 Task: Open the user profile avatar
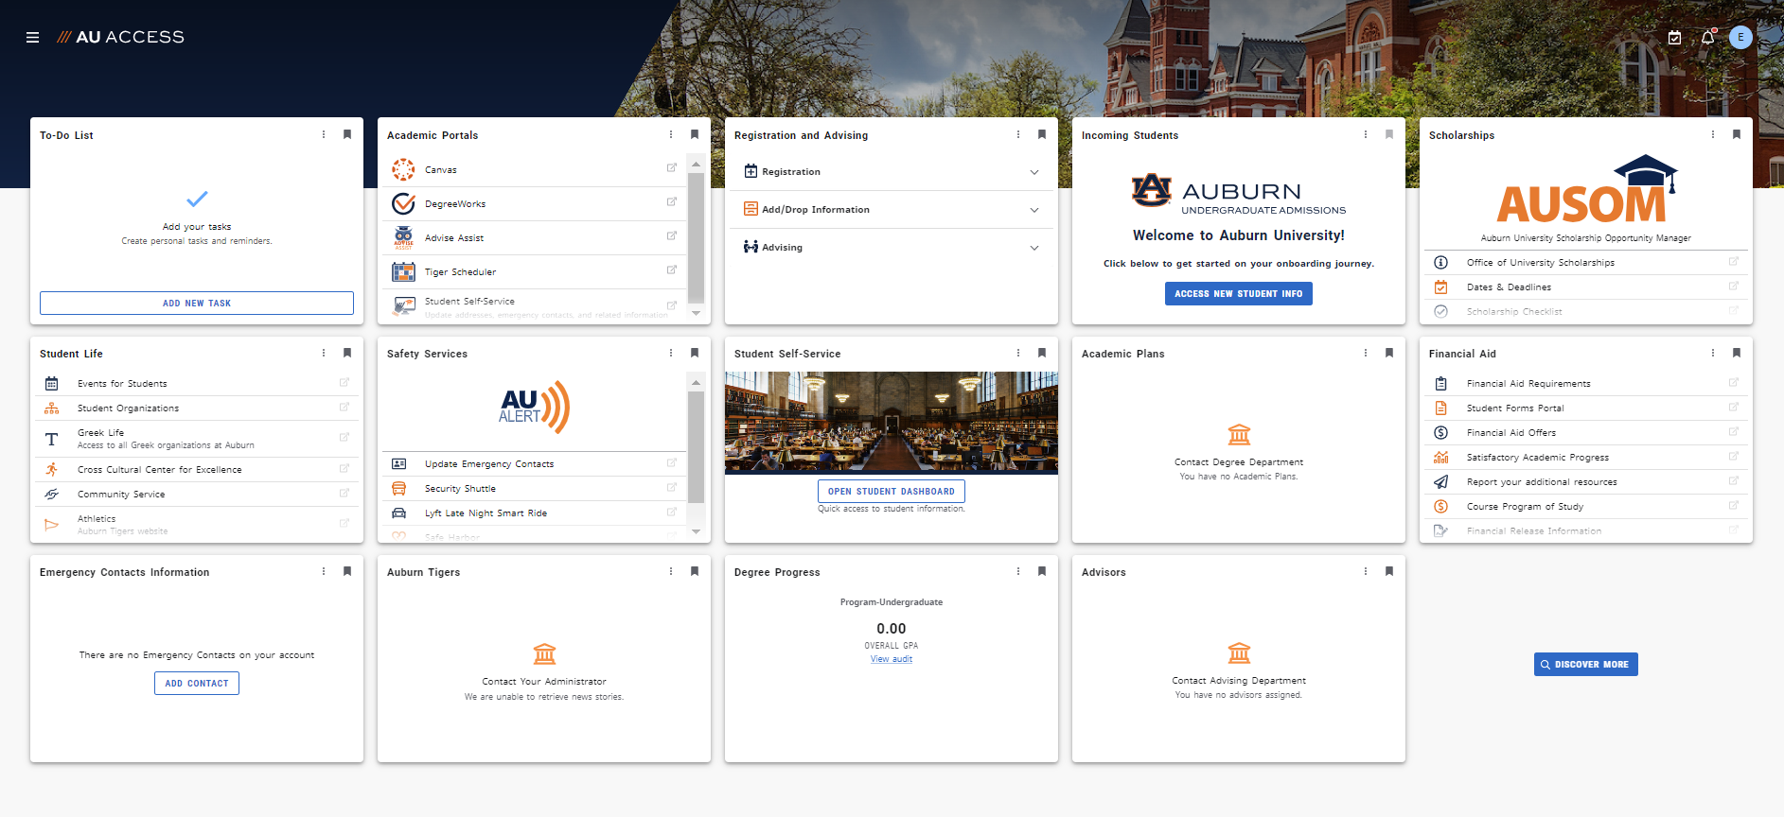1740,38
